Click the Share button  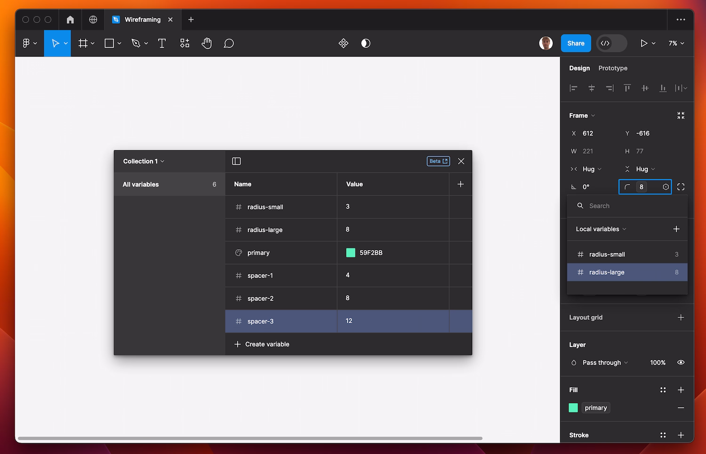(575, 43)
